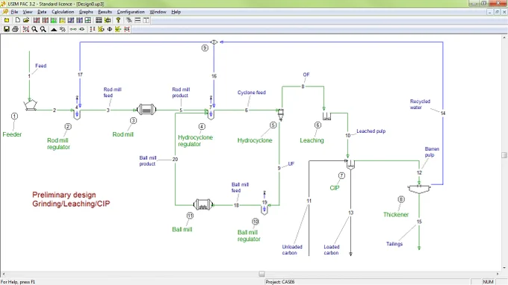This screenshot has width=508, height=285.
Task: Click the stream connection link icon
Action: [73, 29]
